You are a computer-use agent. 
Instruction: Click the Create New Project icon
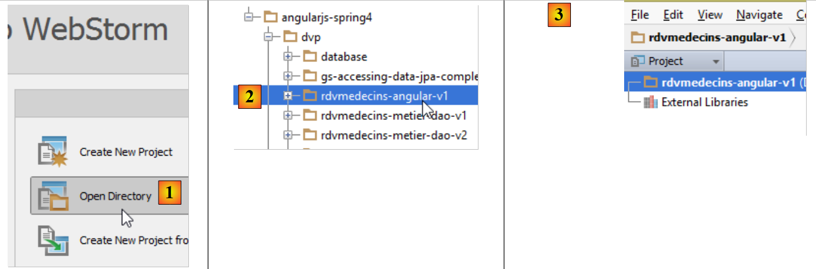click(51, 152)
